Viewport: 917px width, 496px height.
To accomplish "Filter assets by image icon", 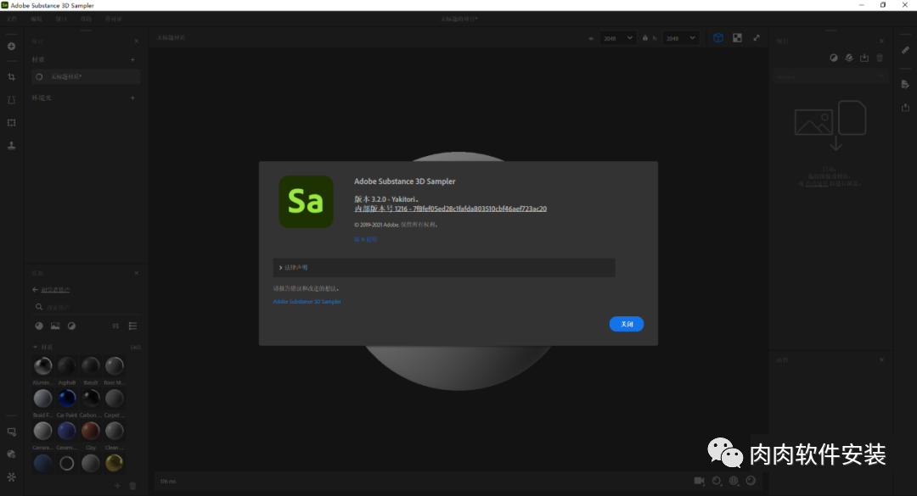I will [55, 326].
